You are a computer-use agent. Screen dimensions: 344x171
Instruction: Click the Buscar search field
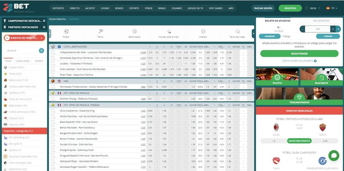coord(21,51)
